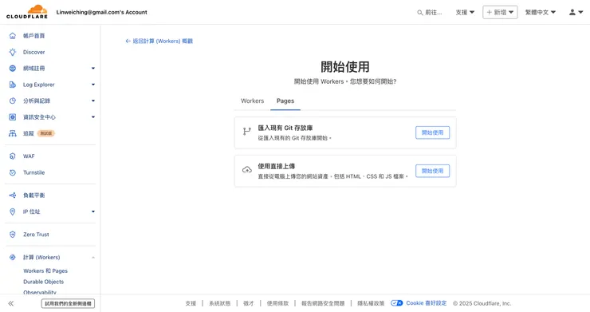
Task: Switch to the Workers tab
Action: pyautogui.click(x=252, y=101)
